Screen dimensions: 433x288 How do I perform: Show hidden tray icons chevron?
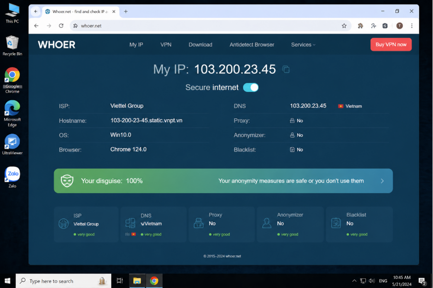354,281
